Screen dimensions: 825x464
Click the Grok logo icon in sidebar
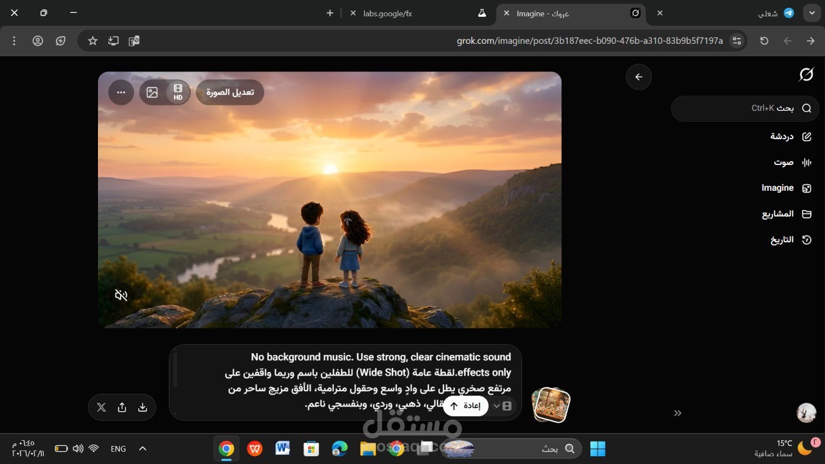tap(806, 75)
